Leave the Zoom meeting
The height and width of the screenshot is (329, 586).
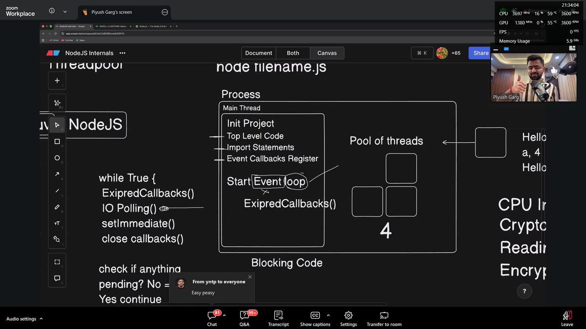(567, 319)
